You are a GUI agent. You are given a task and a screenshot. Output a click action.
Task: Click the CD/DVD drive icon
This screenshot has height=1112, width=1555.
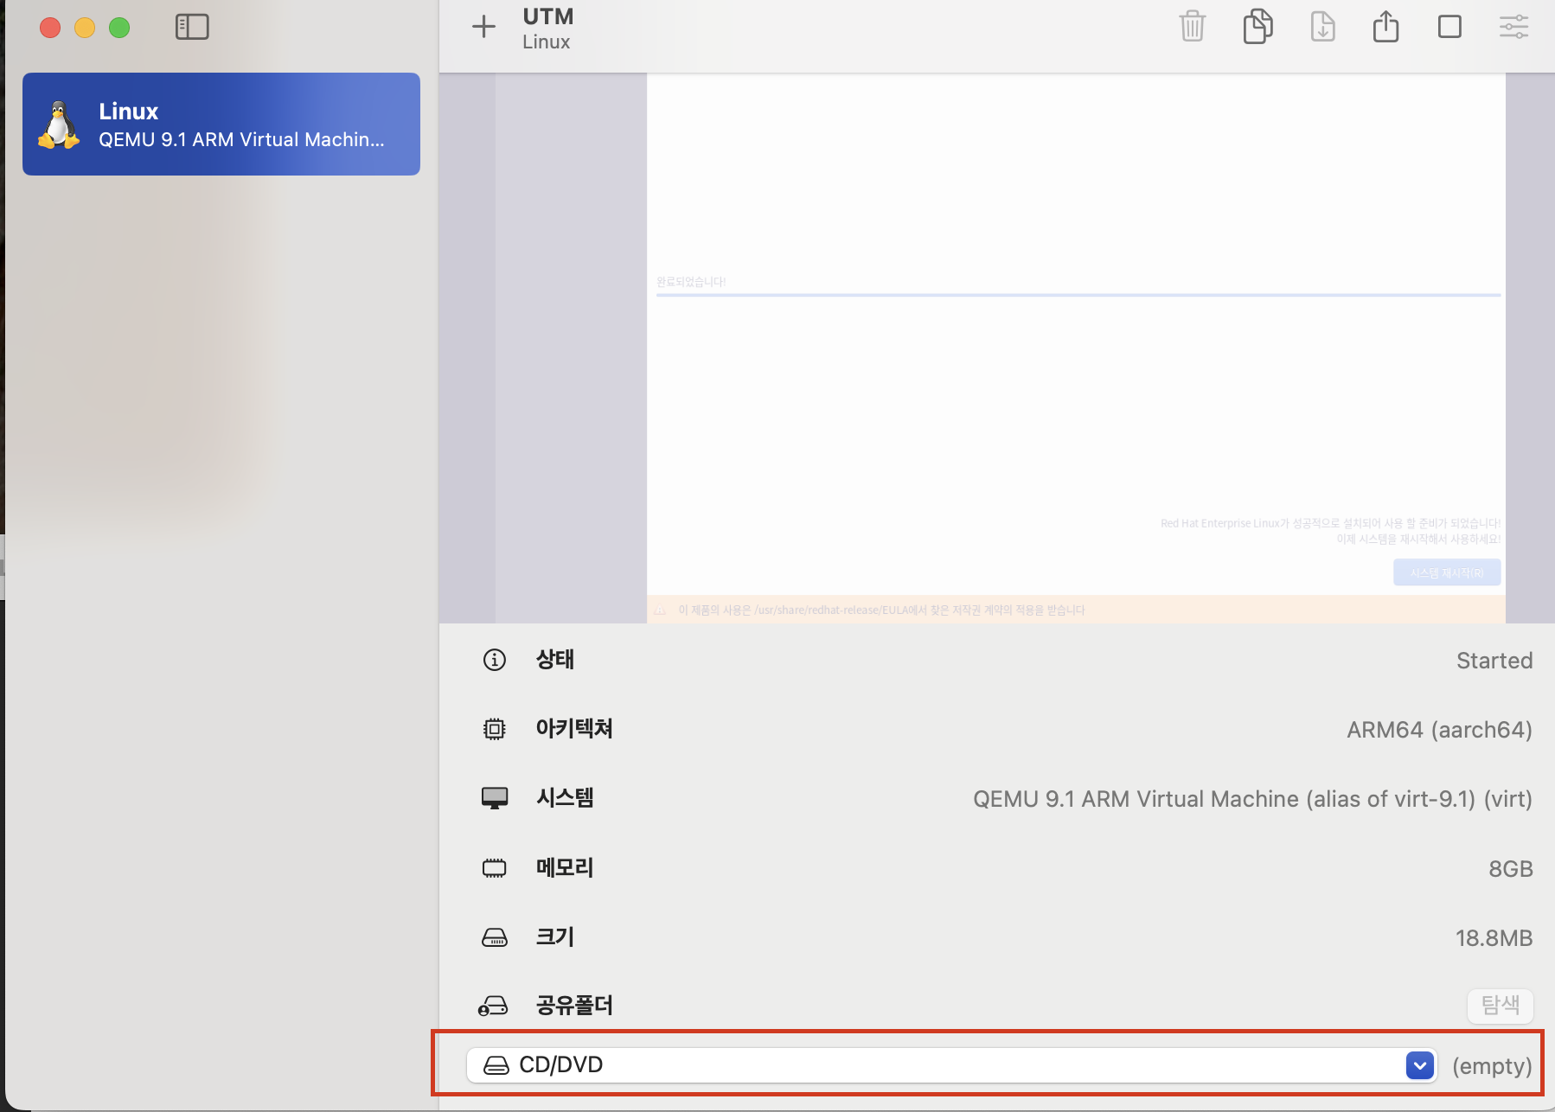pos(496,1065)
